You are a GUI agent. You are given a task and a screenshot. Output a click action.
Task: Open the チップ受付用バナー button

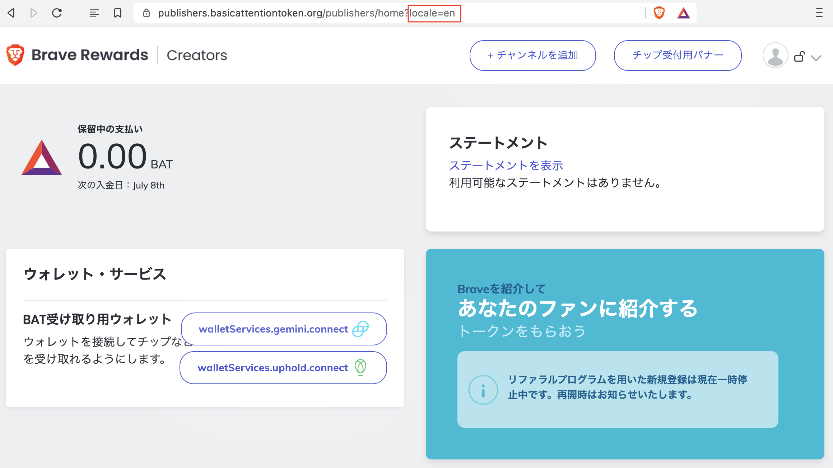coord(678,56)
